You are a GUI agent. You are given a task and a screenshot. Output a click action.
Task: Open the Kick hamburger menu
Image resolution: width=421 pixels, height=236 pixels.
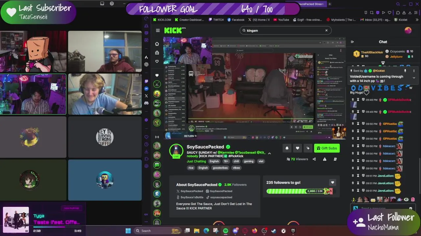click(x=158, y=30)
